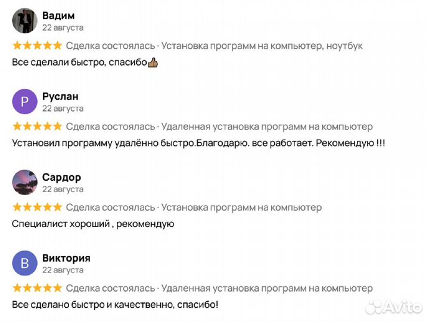429x322 pixels.
Task: Click review text 'Все сделано быстро и качественно'
Action: coord(115,305)
